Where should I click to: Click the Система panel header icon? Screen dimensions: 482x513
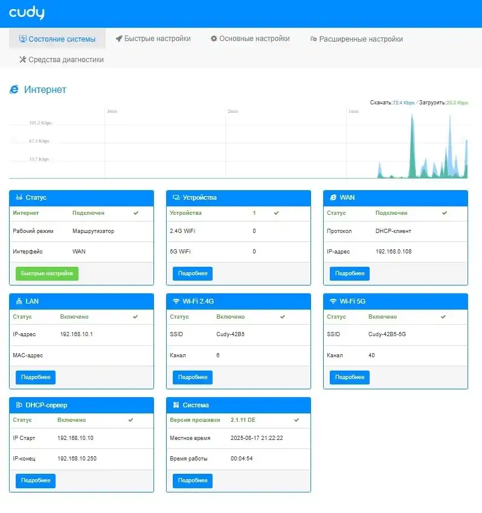[176, 405]
